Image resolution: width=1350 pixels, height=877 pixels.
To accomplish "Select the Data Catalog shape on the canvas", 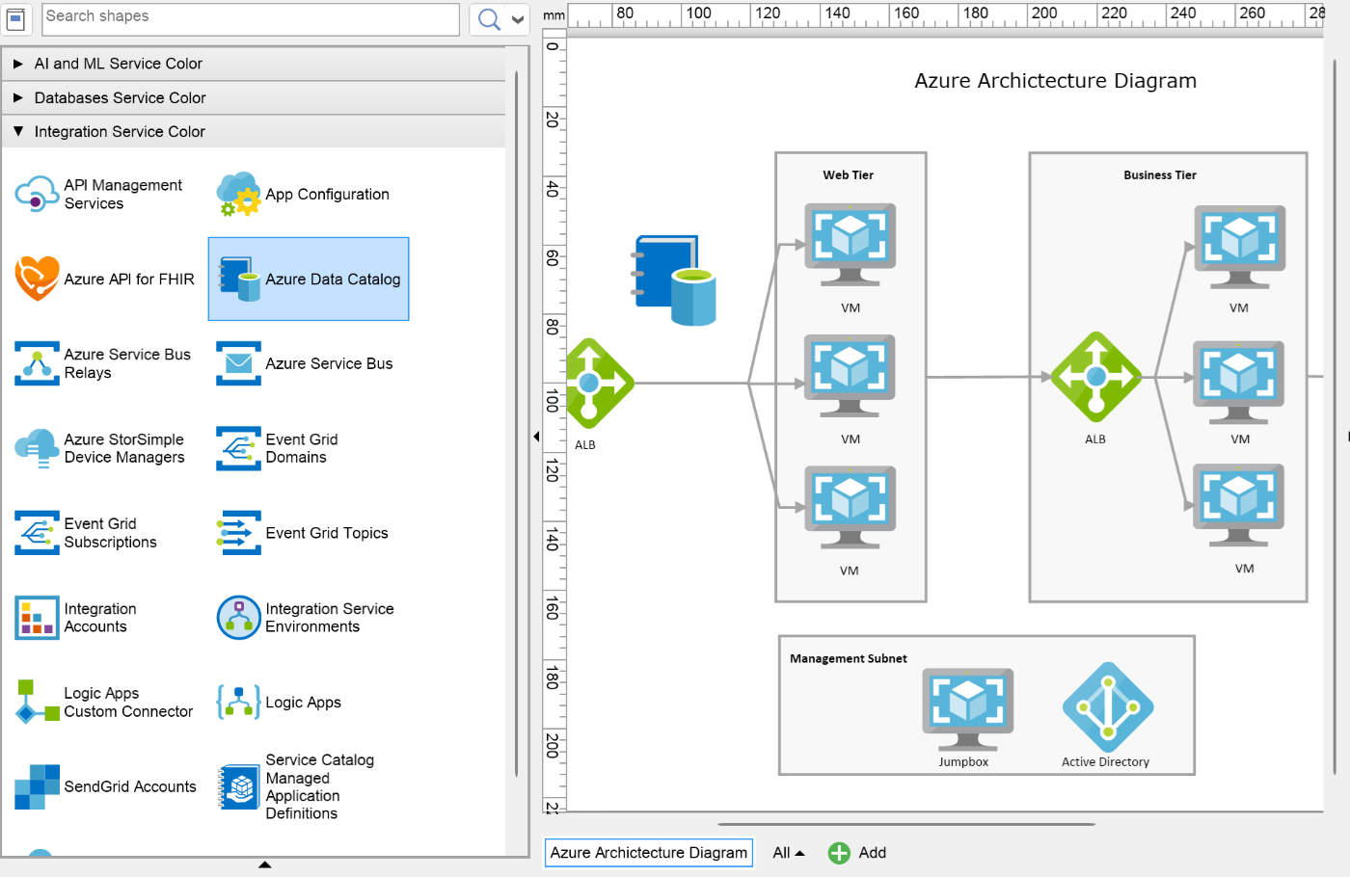I will [673, 280].
